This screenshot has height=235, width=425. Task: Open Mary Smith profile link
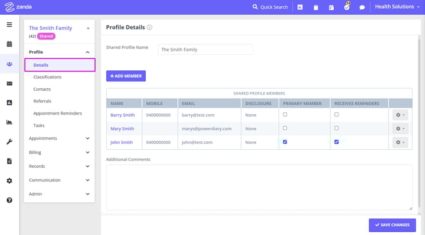[122, 128]
